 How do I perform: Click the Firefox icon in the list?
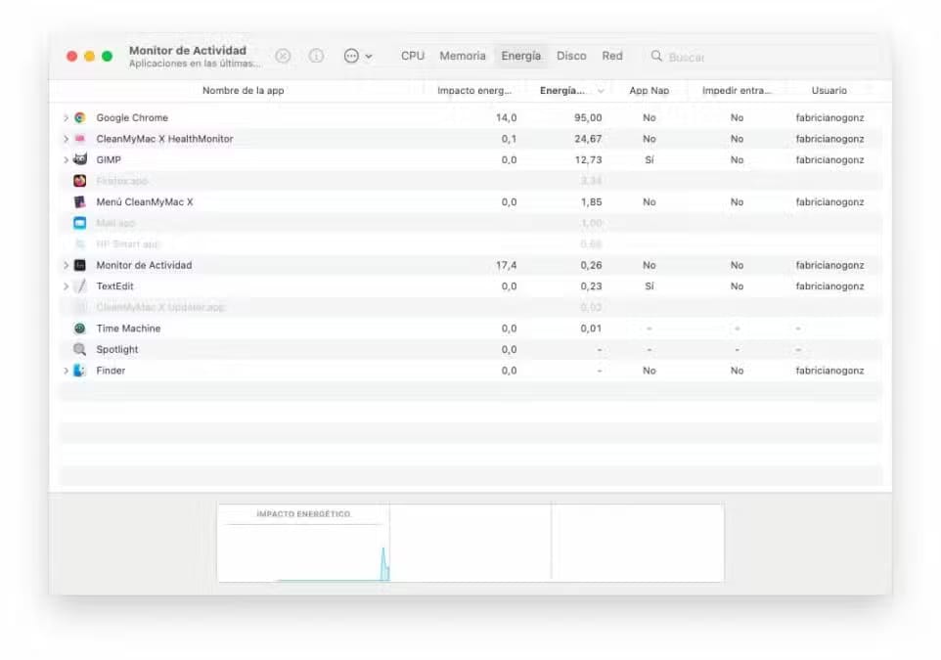point(80,181)
